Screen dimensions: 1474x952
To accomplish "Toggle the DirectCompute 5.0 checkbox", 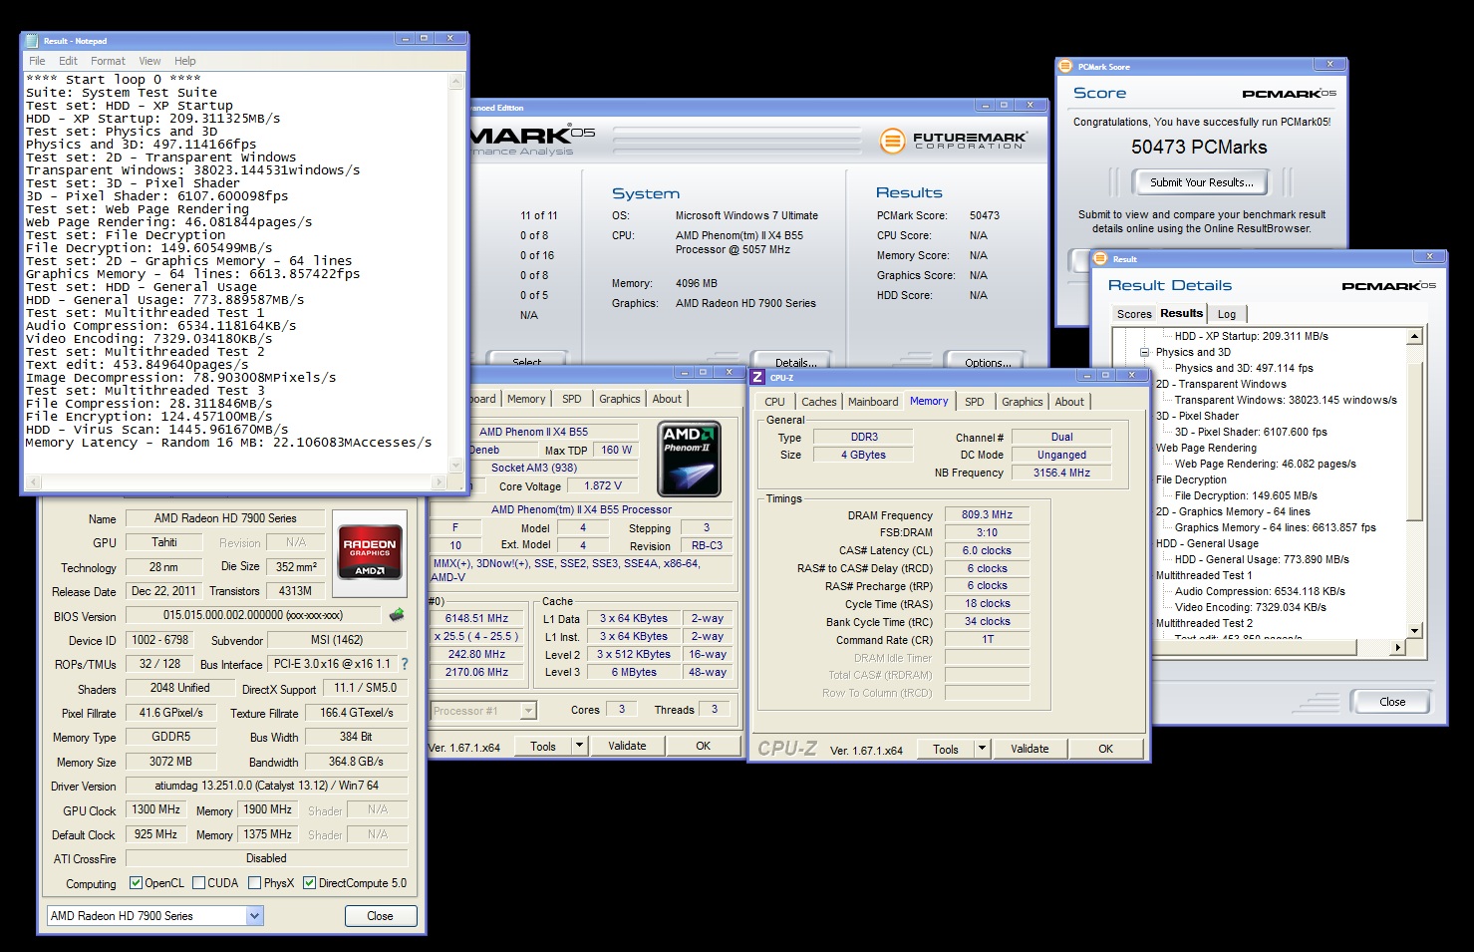I will [x=310, y=883].
